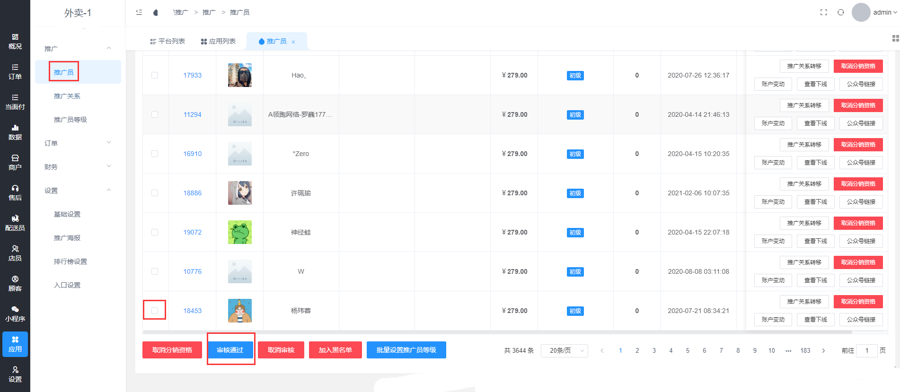The image size is (900, 392).
Task: Open the 商户 sidebar icon
Action: pos(15,163)
